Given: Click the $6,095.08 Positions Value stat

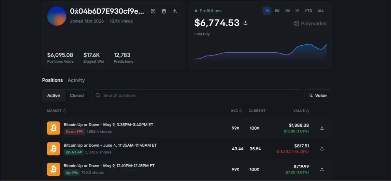Looking at the screenshot, I should point(60,57).
